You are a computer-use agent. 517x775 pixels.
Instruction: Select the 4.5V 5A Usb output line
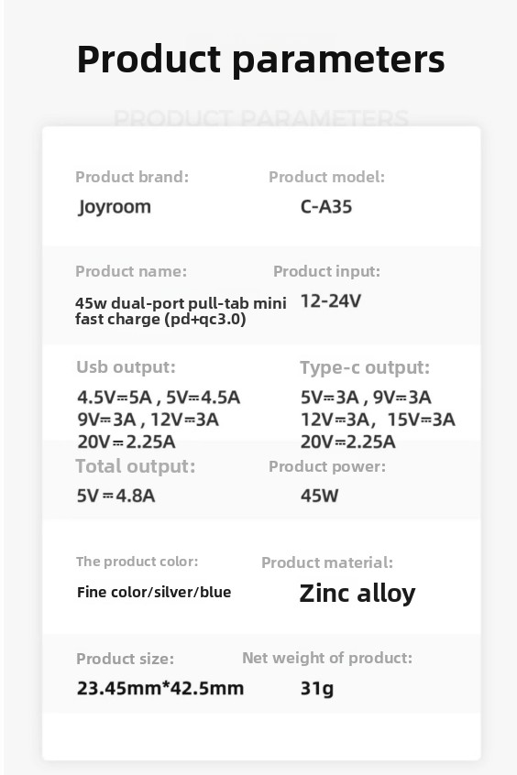click(159, 398)
